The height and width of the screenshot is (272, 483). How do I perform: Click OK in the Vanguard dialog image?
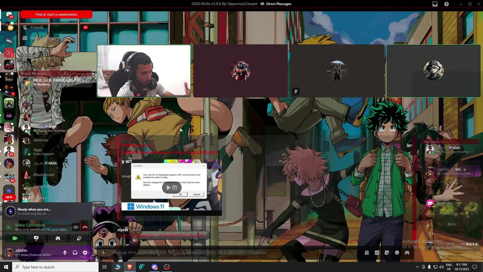pos(180,195)
